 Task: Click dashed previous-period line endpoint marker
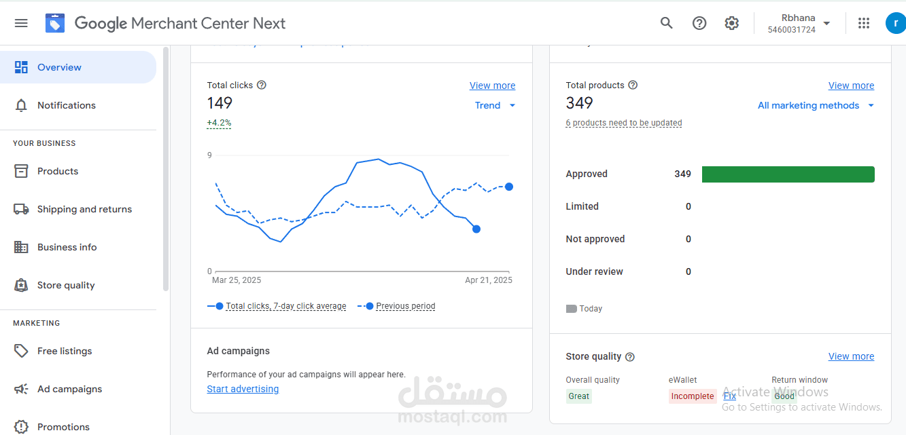point(509,187)
